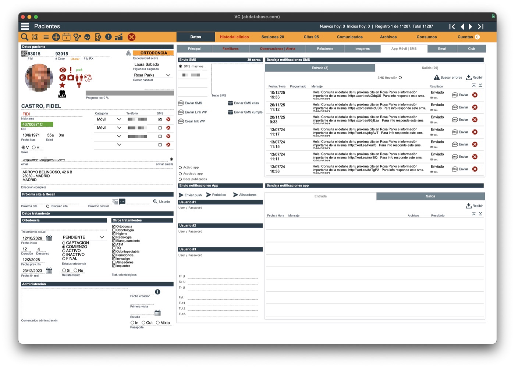Jump to the last record with the arrow icon

pos(480,26)
